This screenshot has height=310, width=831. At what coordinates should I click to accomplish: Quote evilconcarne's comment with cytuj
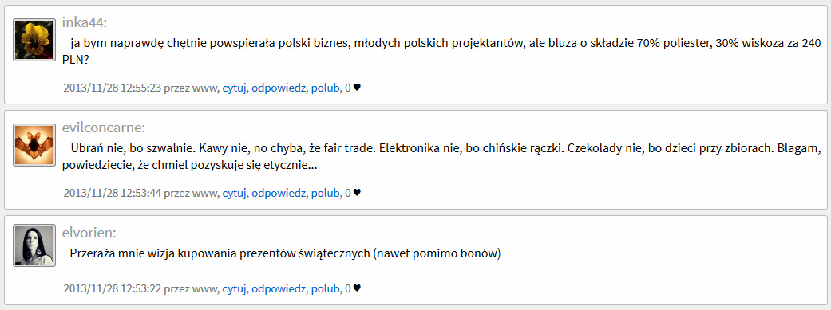235,193
